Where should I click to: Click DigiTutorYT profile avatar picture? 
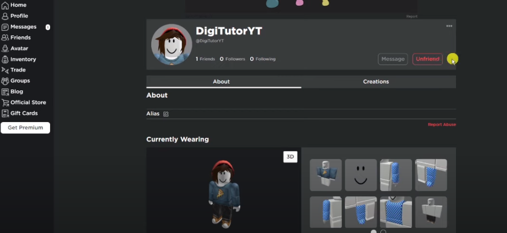point(172,44)
